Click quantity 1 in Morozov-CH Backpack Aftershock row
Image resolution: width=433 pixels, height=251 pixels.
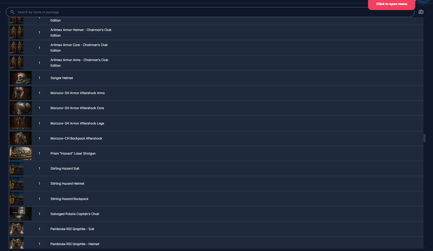click(39, 139)
